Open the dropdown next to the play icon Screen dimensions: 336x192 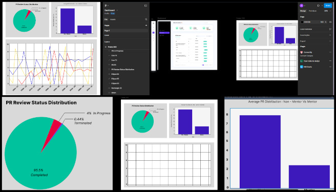click(322, 6)
